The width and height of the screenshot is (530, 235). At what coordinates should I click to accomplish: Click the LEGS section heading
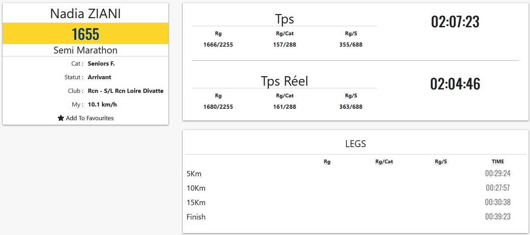[x=355, y=144]
